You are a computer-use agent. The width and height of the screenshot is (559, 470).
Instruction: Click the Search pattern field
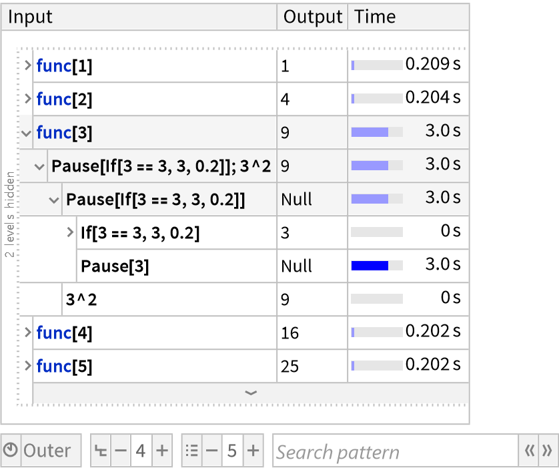[x=395, y=452]
